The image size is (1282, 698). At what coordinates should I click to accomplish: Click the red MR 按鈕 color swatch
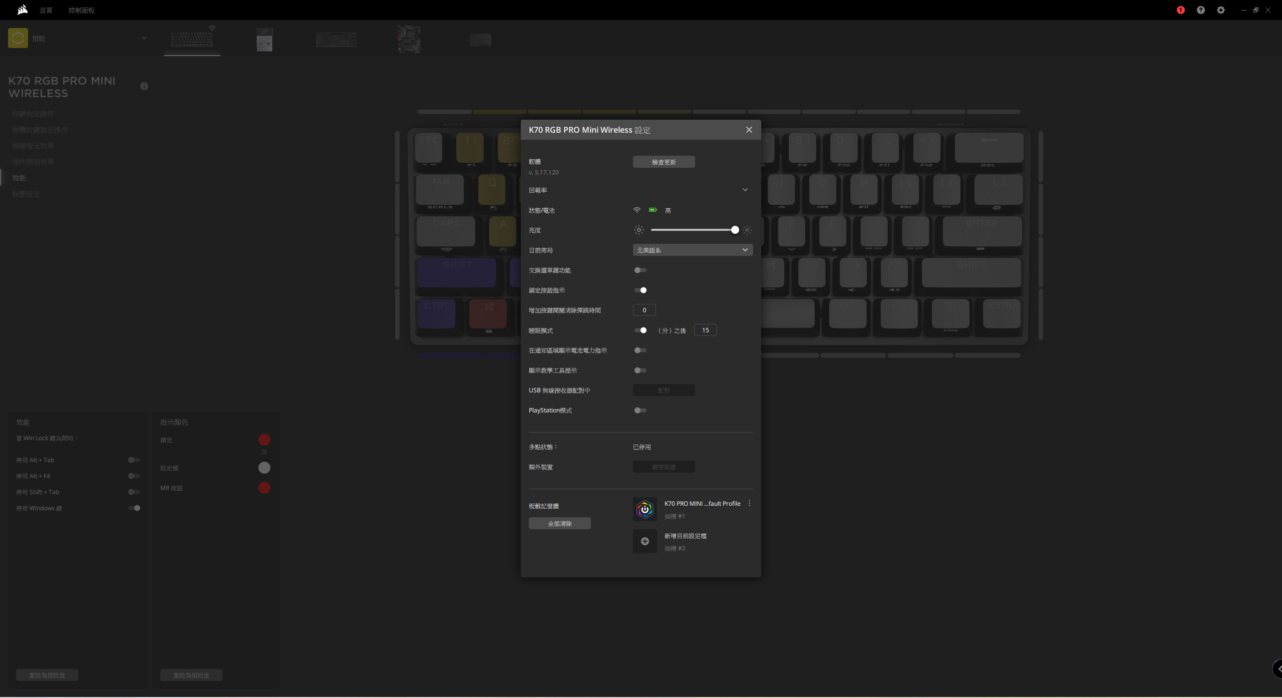(x=264, y=488)
